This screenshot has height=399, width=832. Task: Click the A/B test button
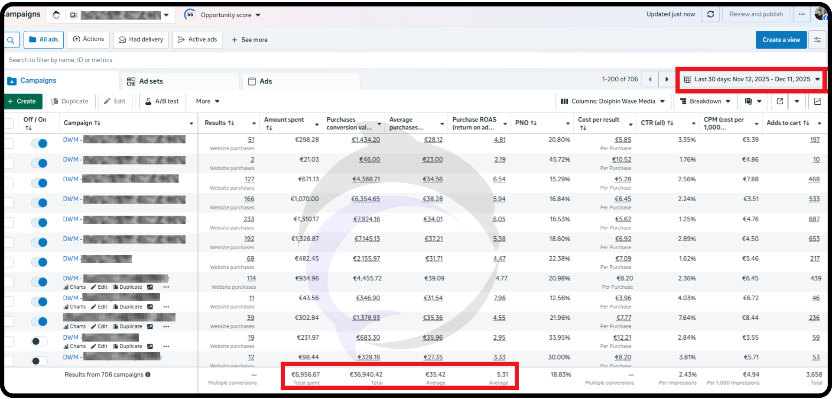pyautogui.click(x=162, y=101)
